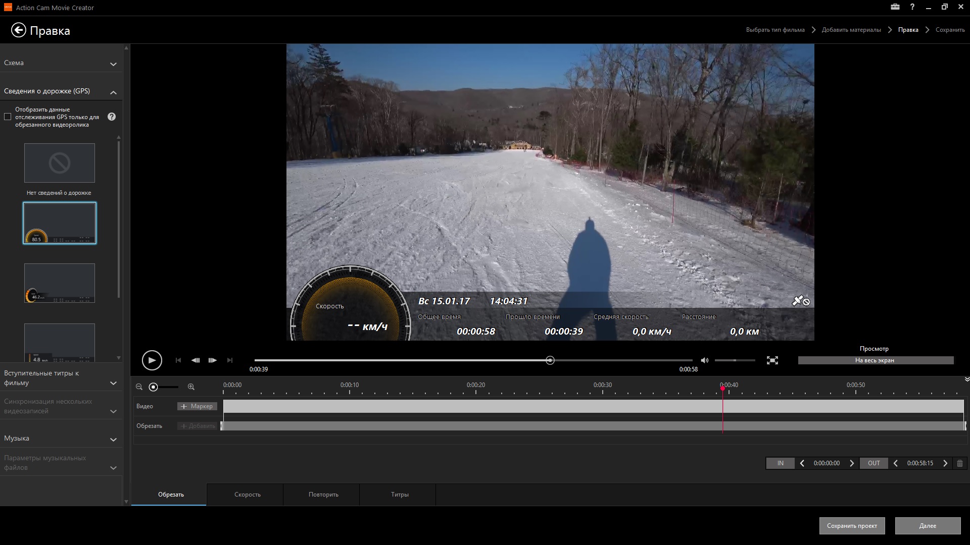Screen dimensions: 970x545
Task: Add a marker with Маркер button
Action: (197, 406)
